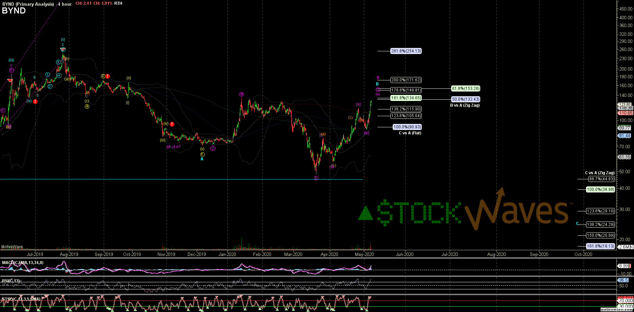Screen dimensions: 634x312
Task: Select the 261.8%(254.13) Fibonacci label
Action: click(406, 51)
